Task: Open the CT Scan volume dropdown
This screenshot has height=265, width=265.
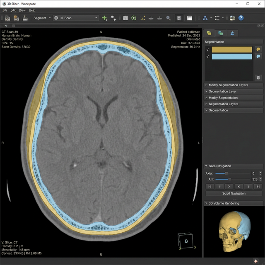Action: tap(76, 18)
